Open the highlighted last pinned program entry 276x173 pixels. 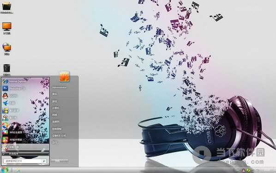[x=25, y=147]
